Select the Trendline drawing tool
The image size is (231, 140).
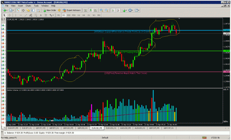[26, 15]
